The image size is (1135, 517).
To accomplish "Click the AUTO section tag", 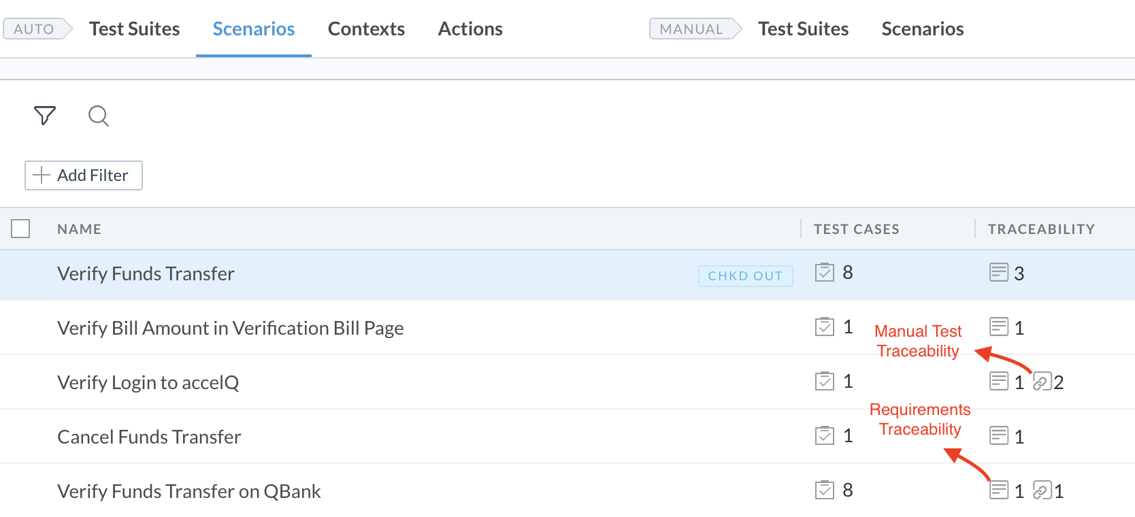I will [x=38, y=29].
